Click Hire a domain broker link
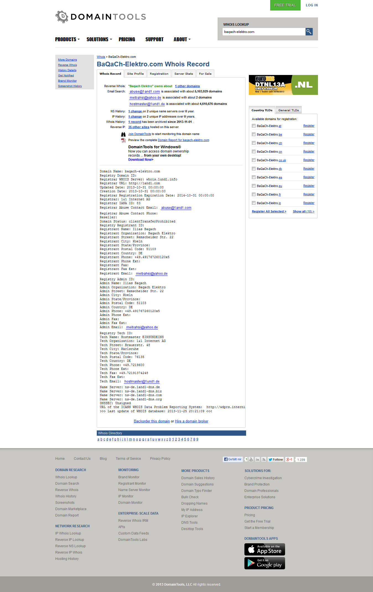The width and height of the screenshot is (373, 592). pyautogui.click(x=192, y=421)
